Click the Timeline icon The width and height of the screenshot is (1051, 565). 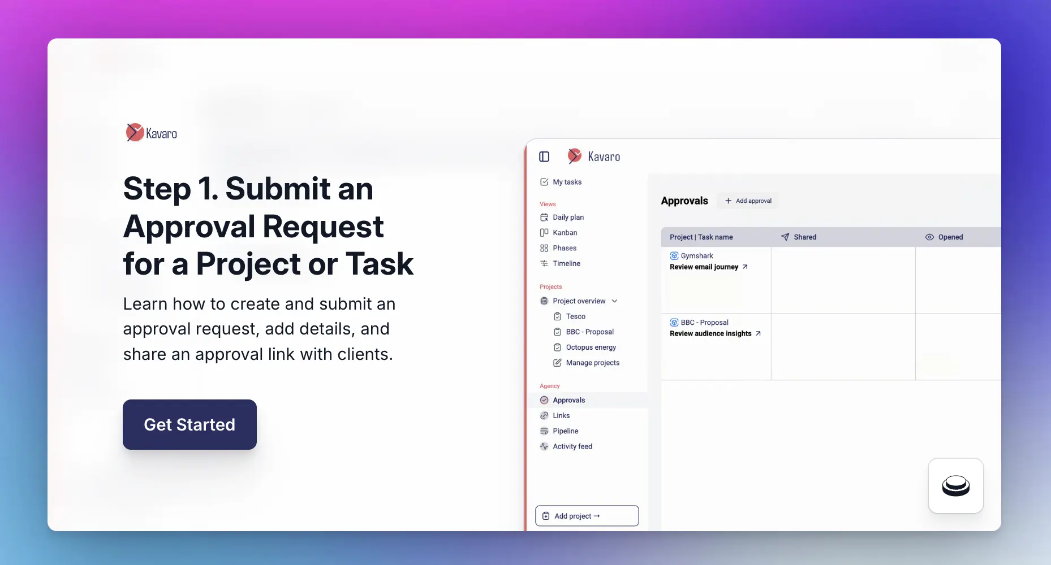point(544,263)
